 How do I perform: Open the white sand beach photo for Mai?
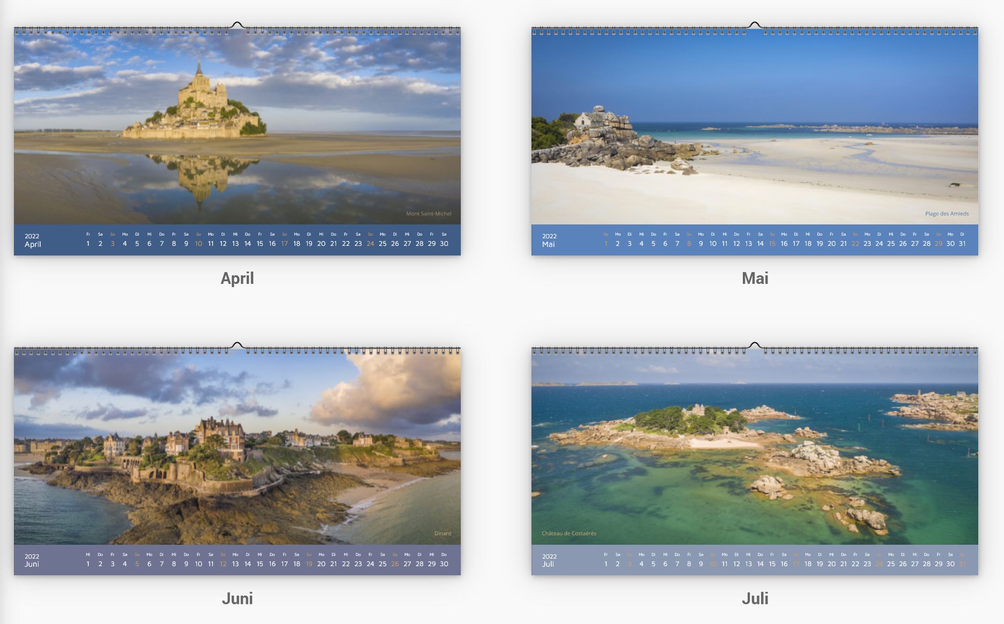(x=755, y=126)
